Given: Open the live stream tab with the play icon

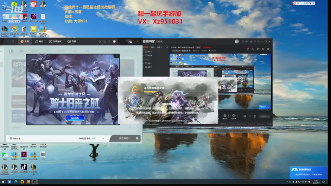Looking at the screenshot, I should (x=72, y=41).
